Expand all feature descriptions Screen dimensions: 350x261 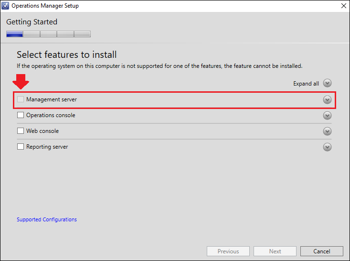[327, 83]
